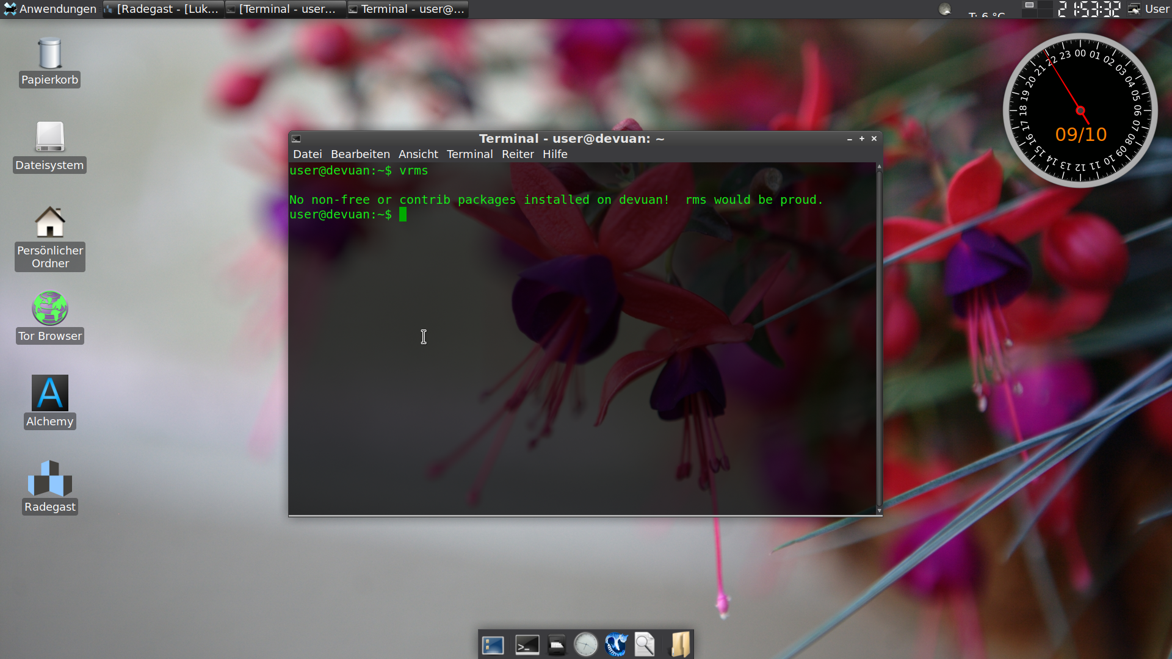Viewport: 1172px width, 659px height.
Task: Open the Anwendungen applications menu
Action: coord(50,9)
